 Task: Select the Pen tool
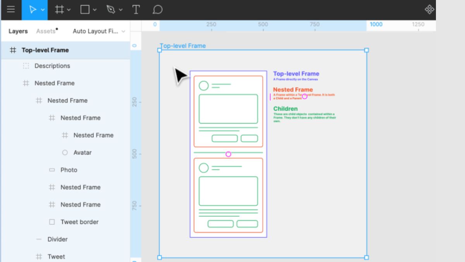coord(111,10)
